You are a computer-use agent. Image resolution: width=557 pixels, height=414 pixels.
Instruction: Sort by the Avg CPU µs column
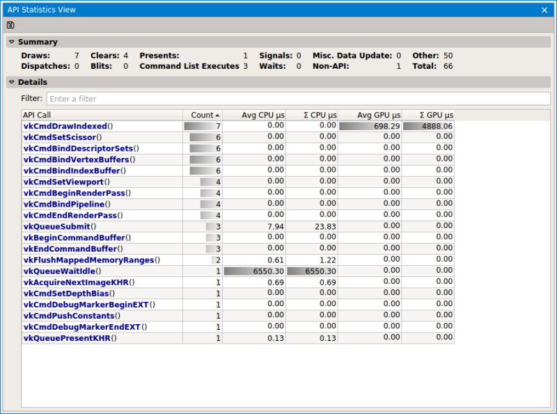point(254,115)
